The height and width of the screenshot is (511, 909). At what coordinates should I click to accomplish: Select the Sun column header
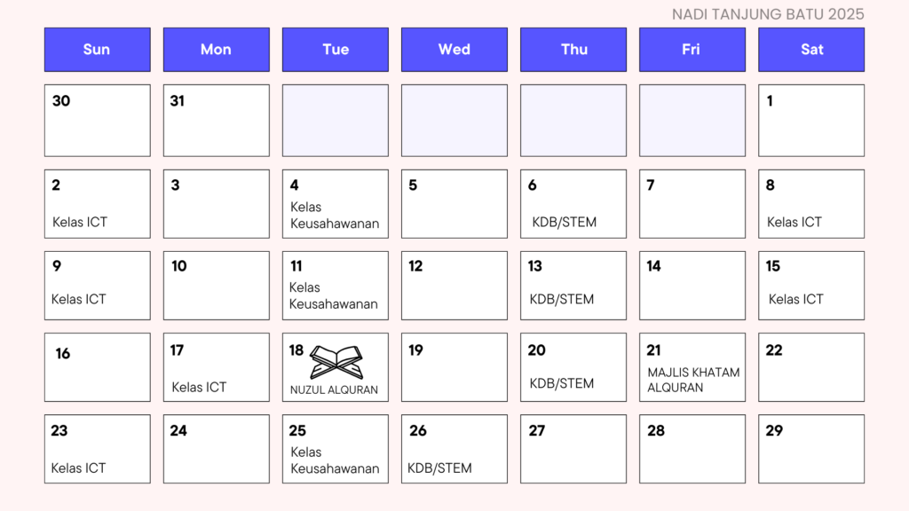click(x=98, y=50)
